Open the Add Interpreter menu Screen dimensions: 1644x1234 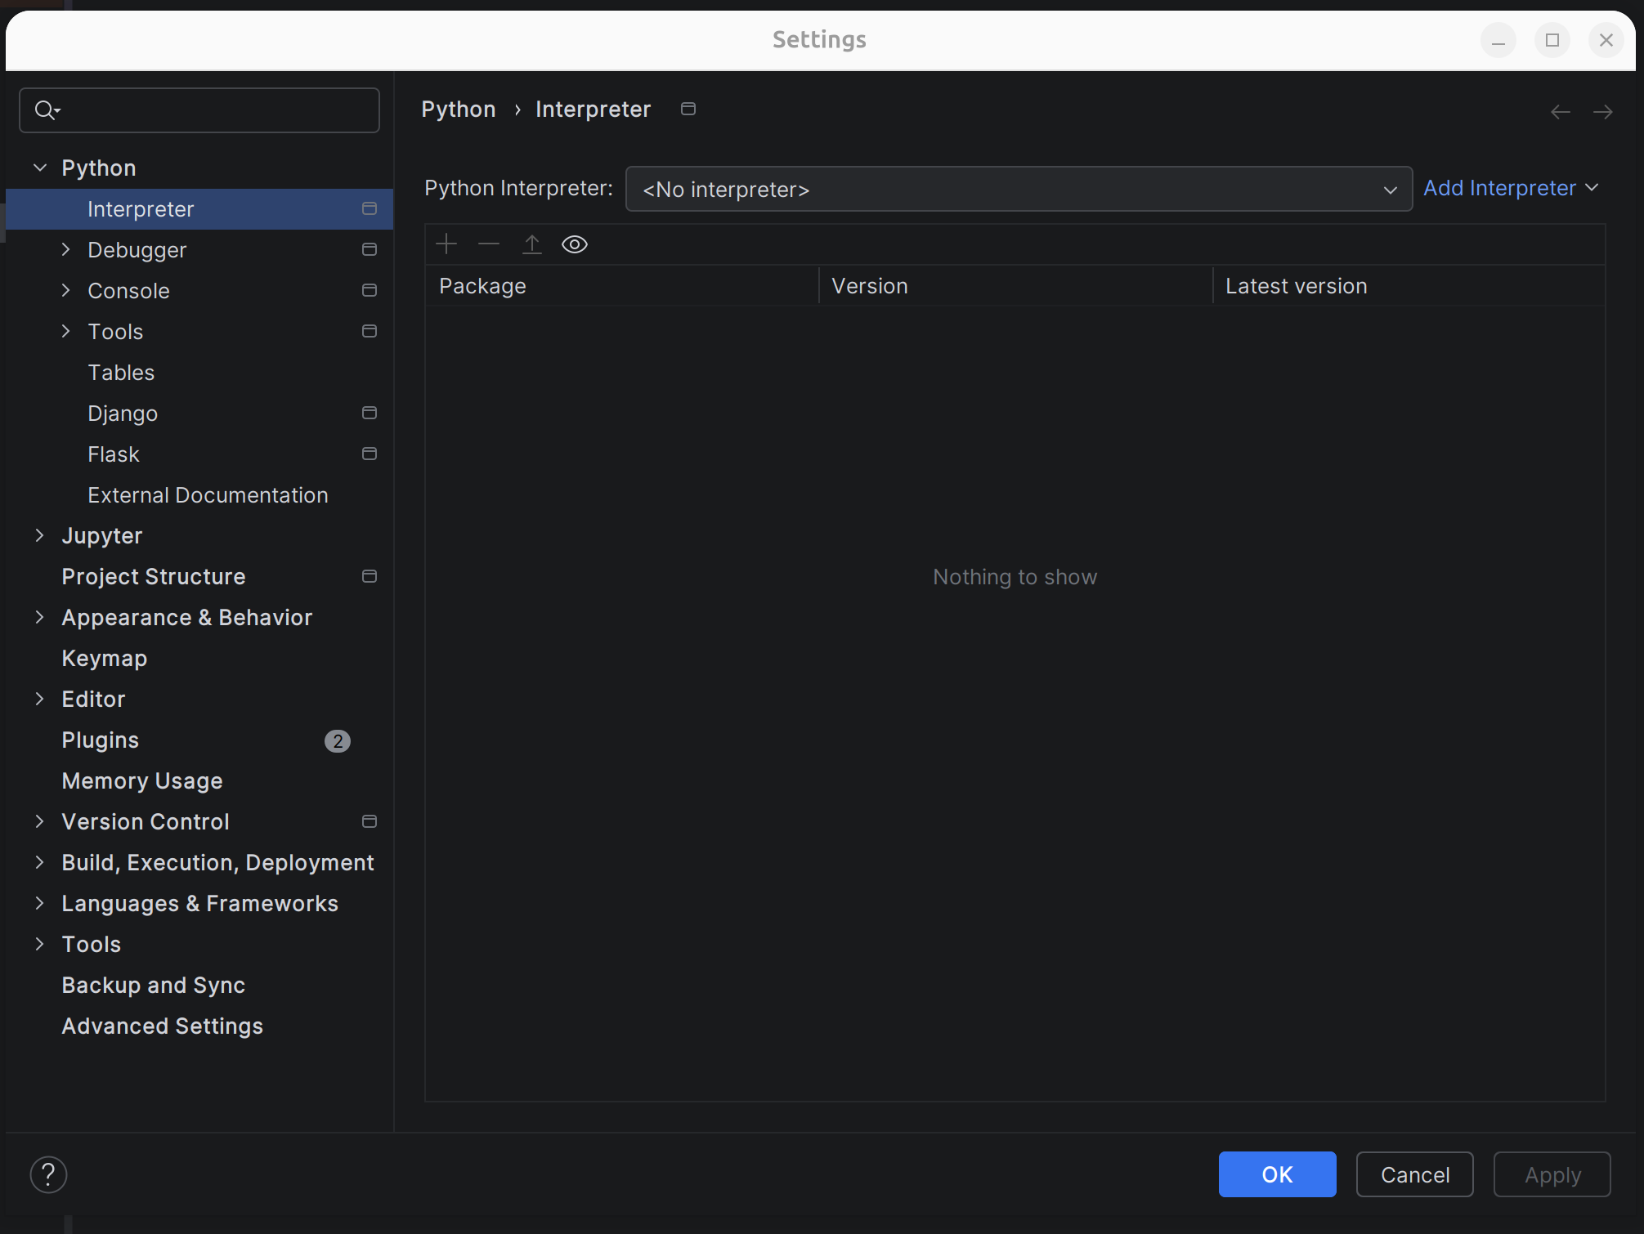(x=1511, y=188)
